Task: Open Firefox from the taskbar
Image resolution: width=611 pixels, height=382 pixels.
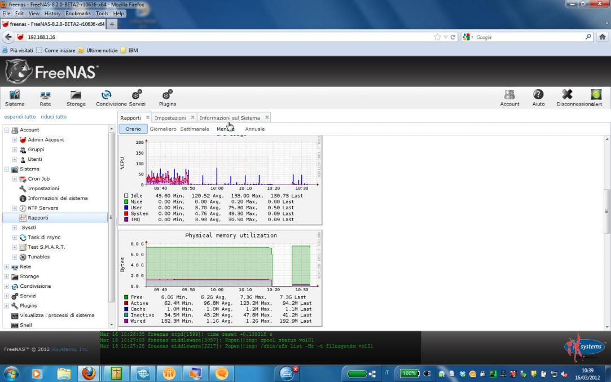Action: point(89,374)
